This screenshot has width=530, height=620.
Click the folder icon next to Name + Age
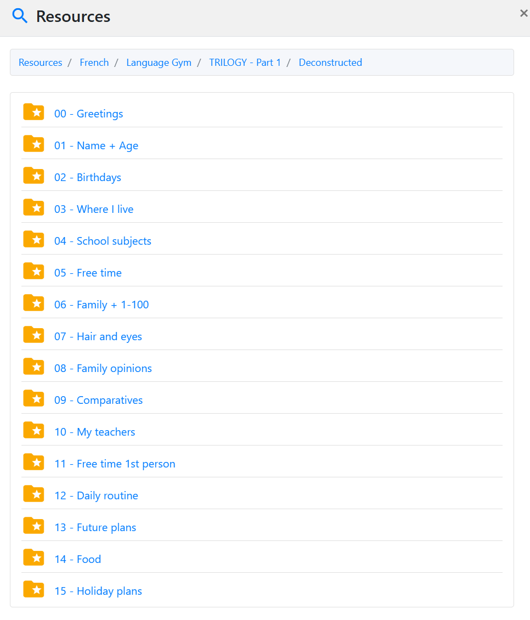coord(33,144)
